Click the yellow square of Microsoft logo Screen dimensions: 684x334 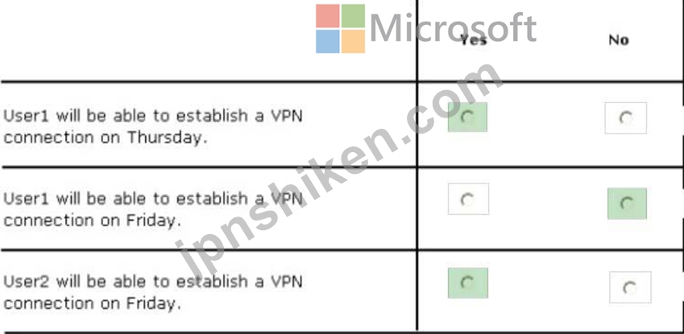pos(353,41)
